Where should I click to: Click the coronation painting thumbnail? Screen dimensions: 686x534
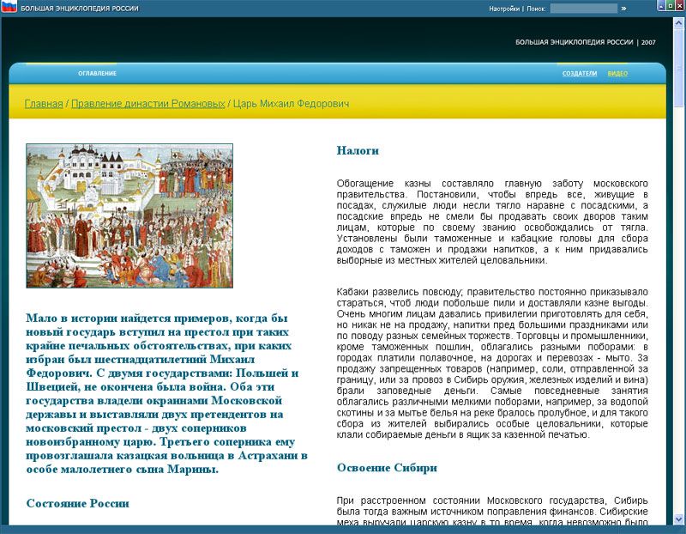pyautogui.click(x=129, y=215)
